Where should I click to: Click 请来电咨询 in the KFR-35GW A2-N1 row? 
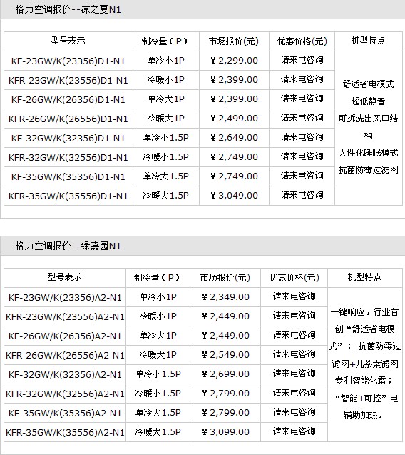[294, 431]
